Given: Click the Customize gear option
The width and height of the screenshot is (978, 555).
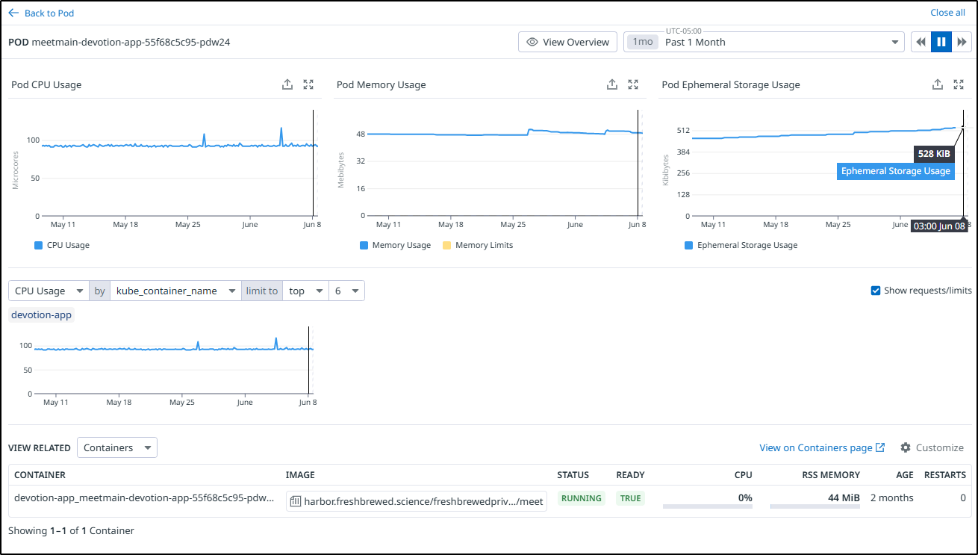Looking at the screenshot, I should [932, 447].
